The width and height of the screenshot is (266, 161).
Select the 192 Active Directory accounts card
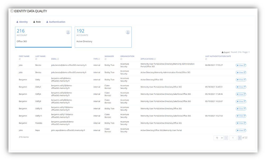103,37
